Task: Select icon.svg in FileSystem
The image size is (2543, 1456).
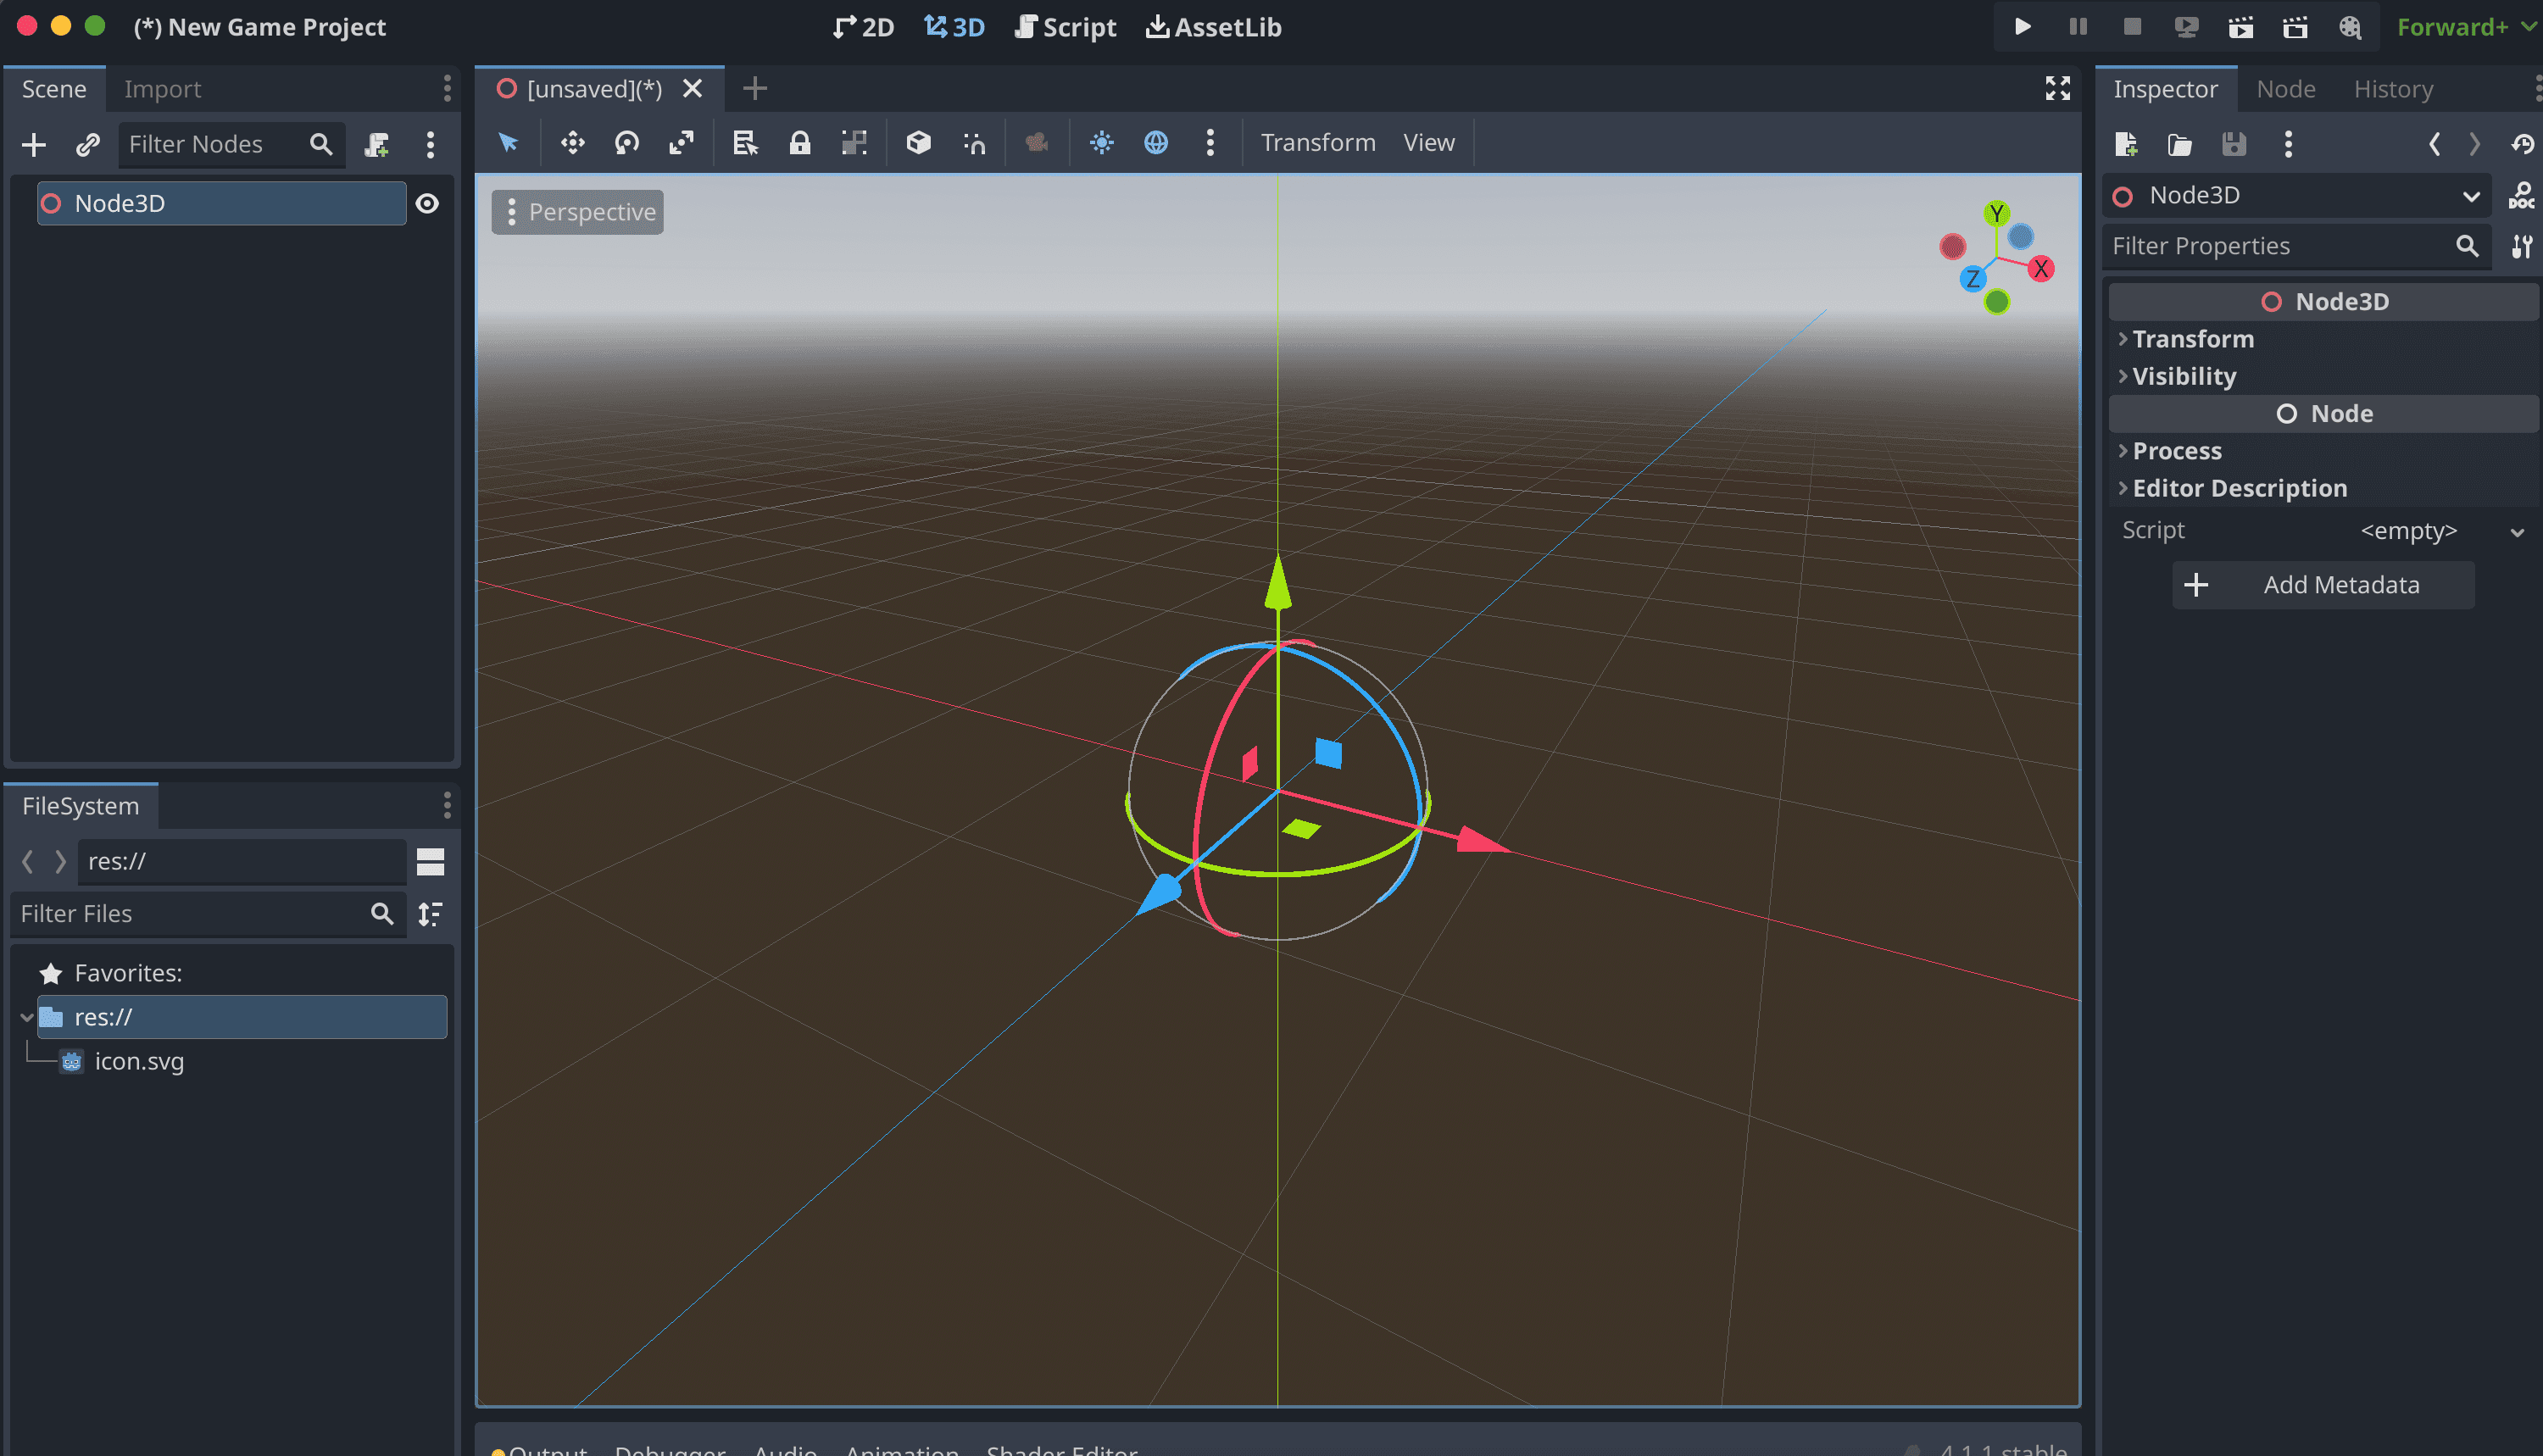Action: [x=138, y=1062]
